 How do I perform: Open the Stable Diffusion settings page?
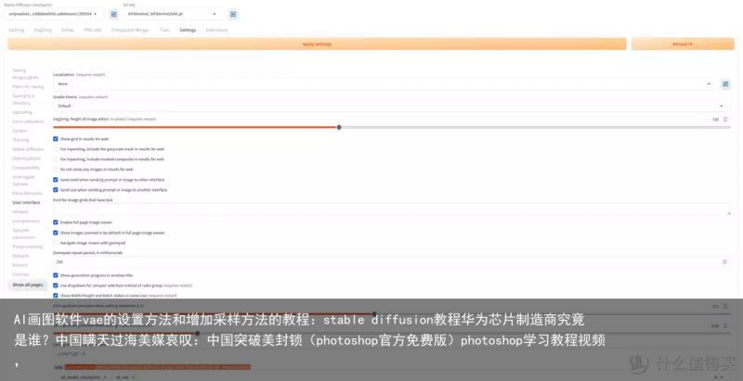[x=28, y=149]
